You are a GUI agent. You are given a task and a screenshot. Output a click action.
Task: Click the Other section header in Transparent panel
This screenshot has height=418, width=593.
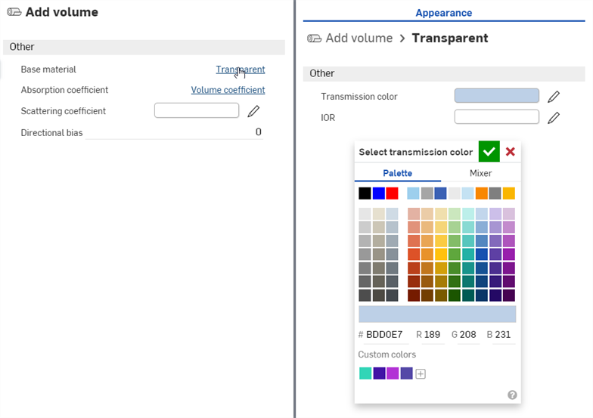tap(444, 74)
